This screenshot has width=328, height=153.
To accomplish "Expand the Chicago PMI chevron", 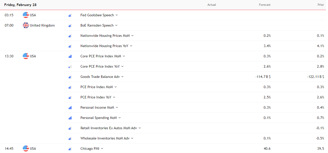I will coord(102,148).
